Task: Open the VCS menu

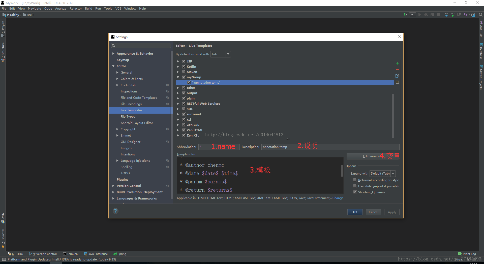Action: pyautogui.click(x=118, y=9)
